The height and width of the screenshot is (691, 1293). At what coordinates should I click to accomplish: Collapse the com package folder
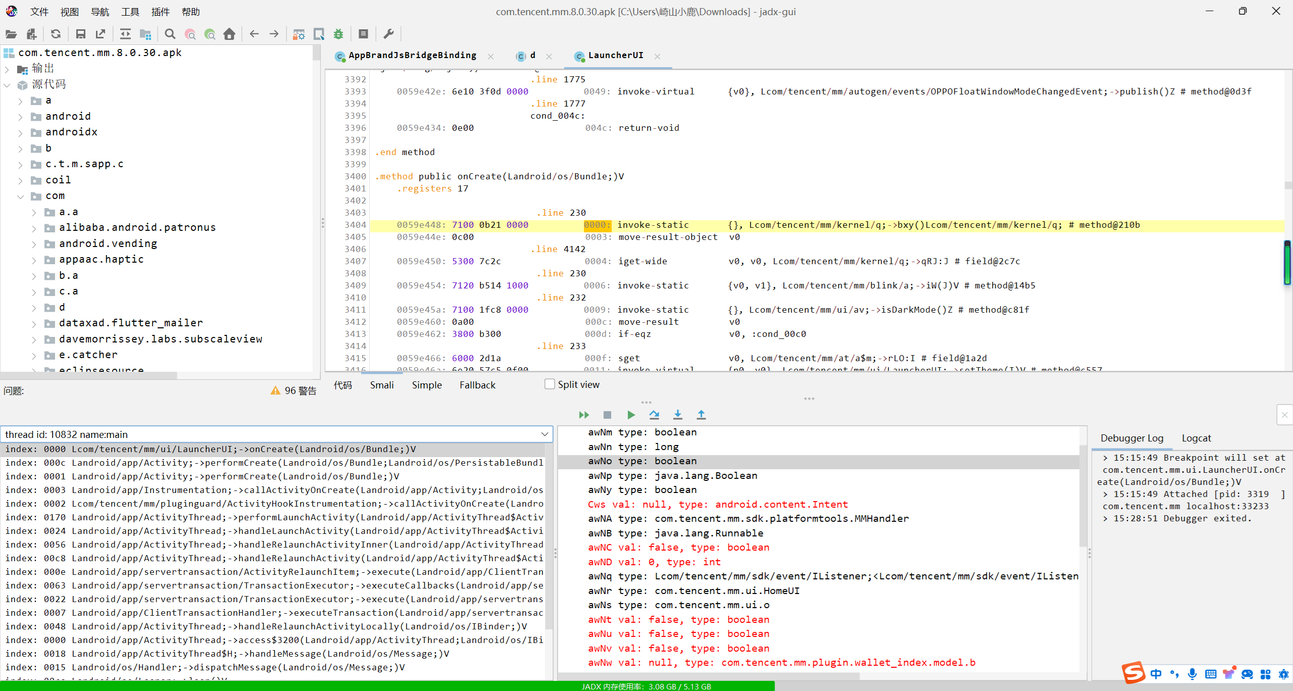(x=20, y=196)
